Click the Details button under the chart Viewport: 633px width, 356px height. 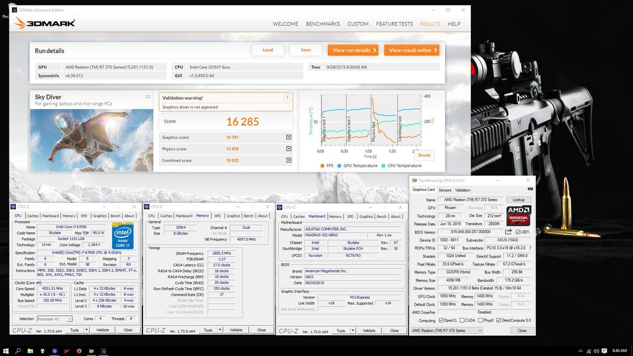tap(424, 155)
